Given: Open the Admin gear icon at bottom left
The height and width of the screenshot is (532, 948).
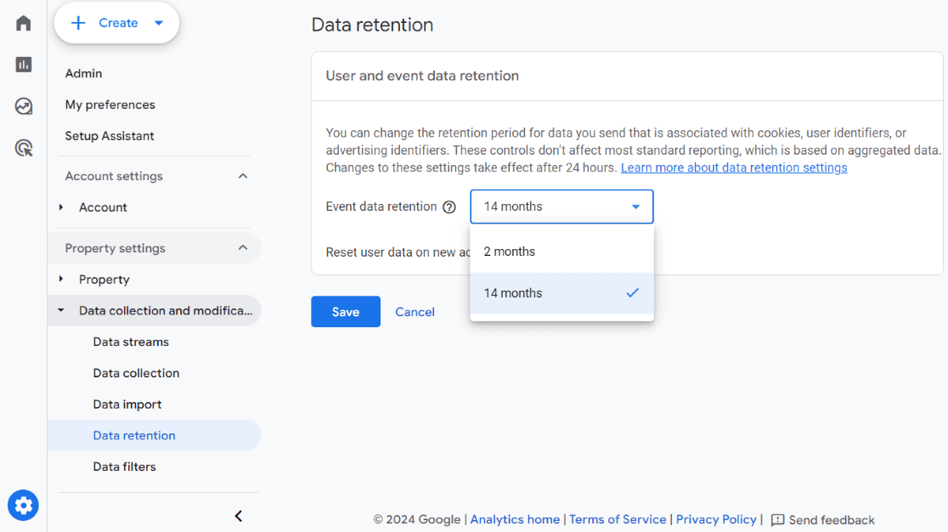Looking at the screenshot, I should click(x=23, y=505).
